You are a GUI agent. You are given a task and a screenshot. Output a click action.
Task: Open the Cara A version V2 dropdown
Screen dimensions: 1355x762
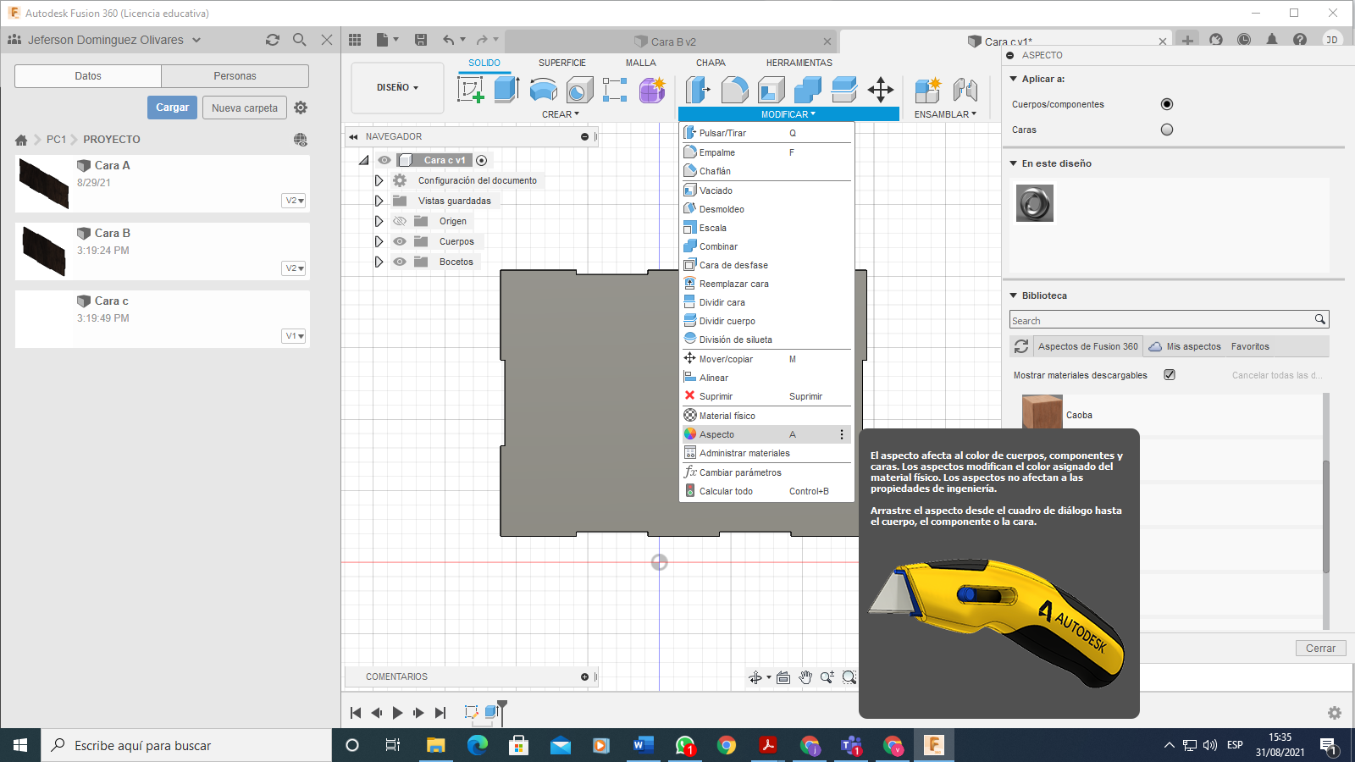294,201
